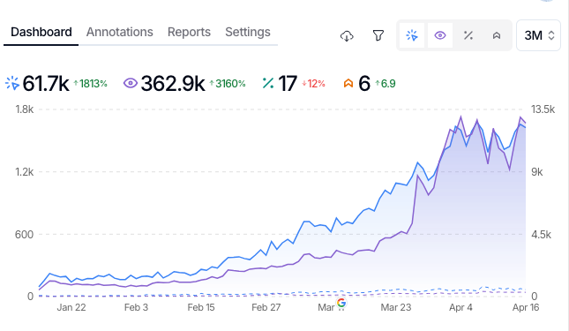Go to the Settings tab
This screenshot has width=569, height=331.
pyautogui.click(x=248, y=32)
